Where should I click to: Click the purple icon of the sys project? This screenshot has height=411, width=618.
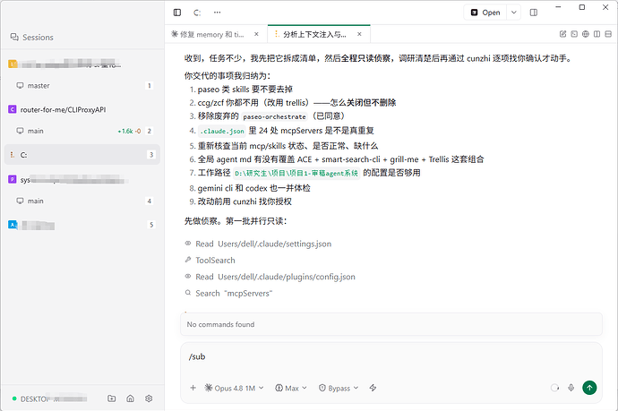pyautogui.click(x=13, y=180)
